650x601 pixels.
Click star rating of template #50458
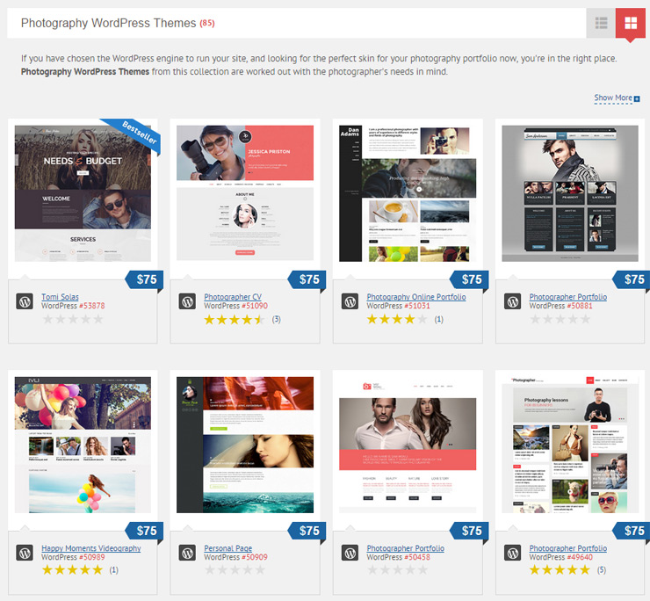(397, 570)
